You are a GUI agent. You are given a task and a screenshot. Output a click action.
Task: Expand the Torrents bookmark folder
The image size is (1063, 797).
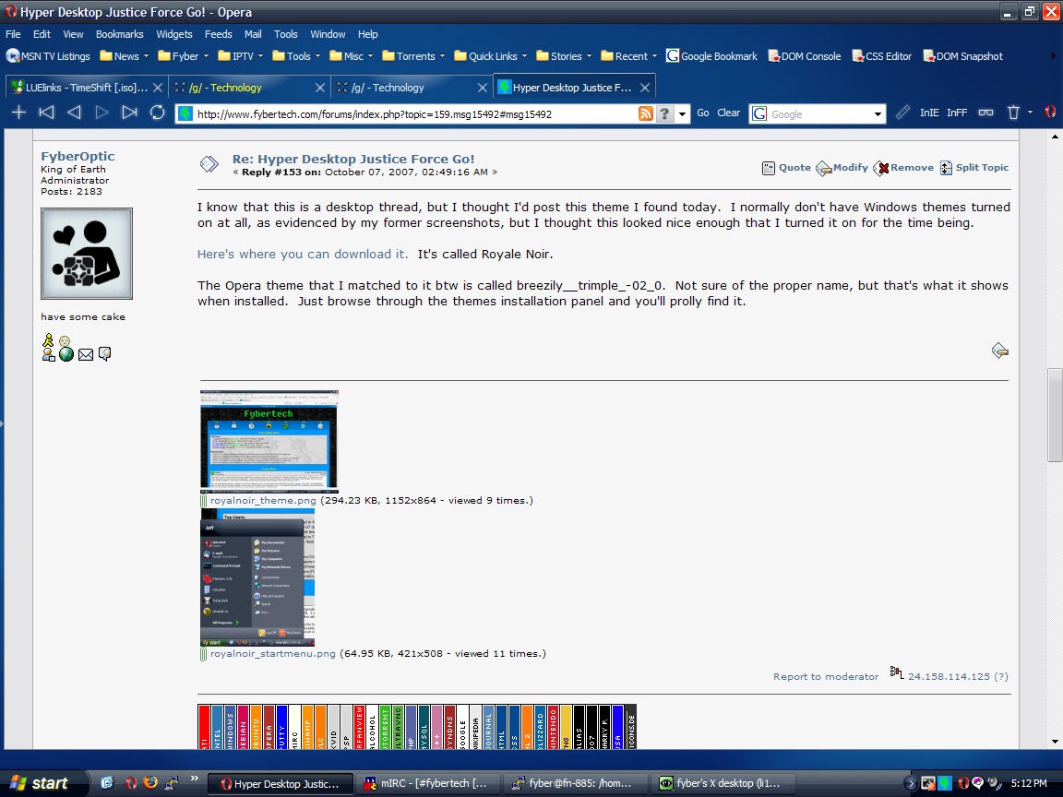pos(413,56)
